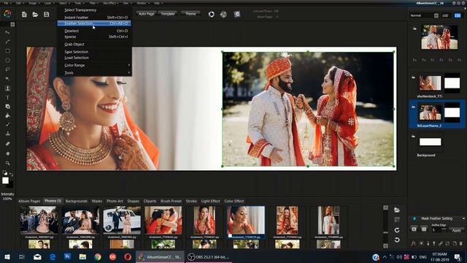Click the opacity value field showing 100
The width and height of the screenshot is (467, 263).
(445, 15)
